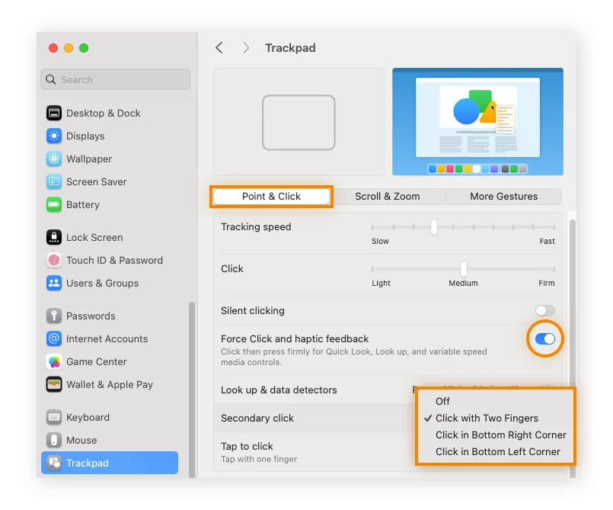Click the Click pressure slider knob
The height and width of the screenshot is (510, 613).
(463, 269)
